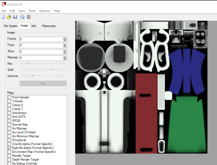Increase the Frame value with up arrow
Screen dimensions: 217x165
65,38
